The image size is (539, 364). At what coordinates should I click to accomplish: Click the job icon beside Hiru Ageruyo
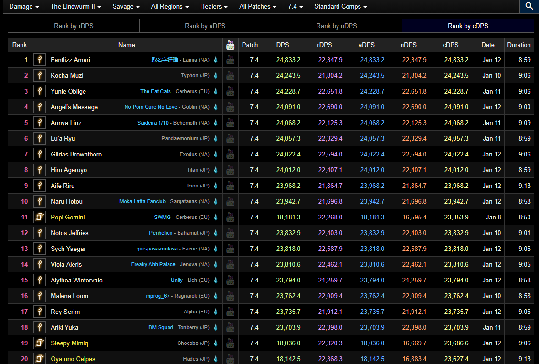(x=40, y=170)
